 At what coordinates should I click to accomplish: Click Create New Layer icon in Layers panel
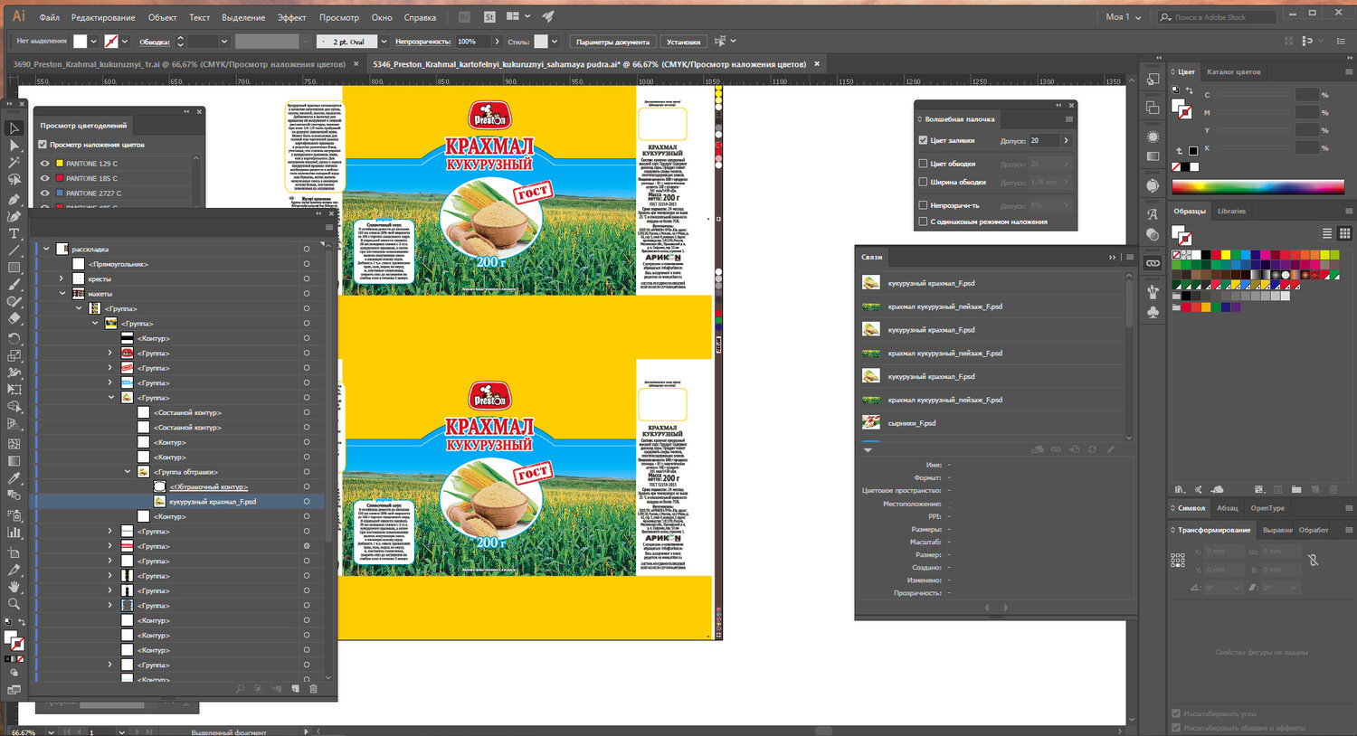295,689
